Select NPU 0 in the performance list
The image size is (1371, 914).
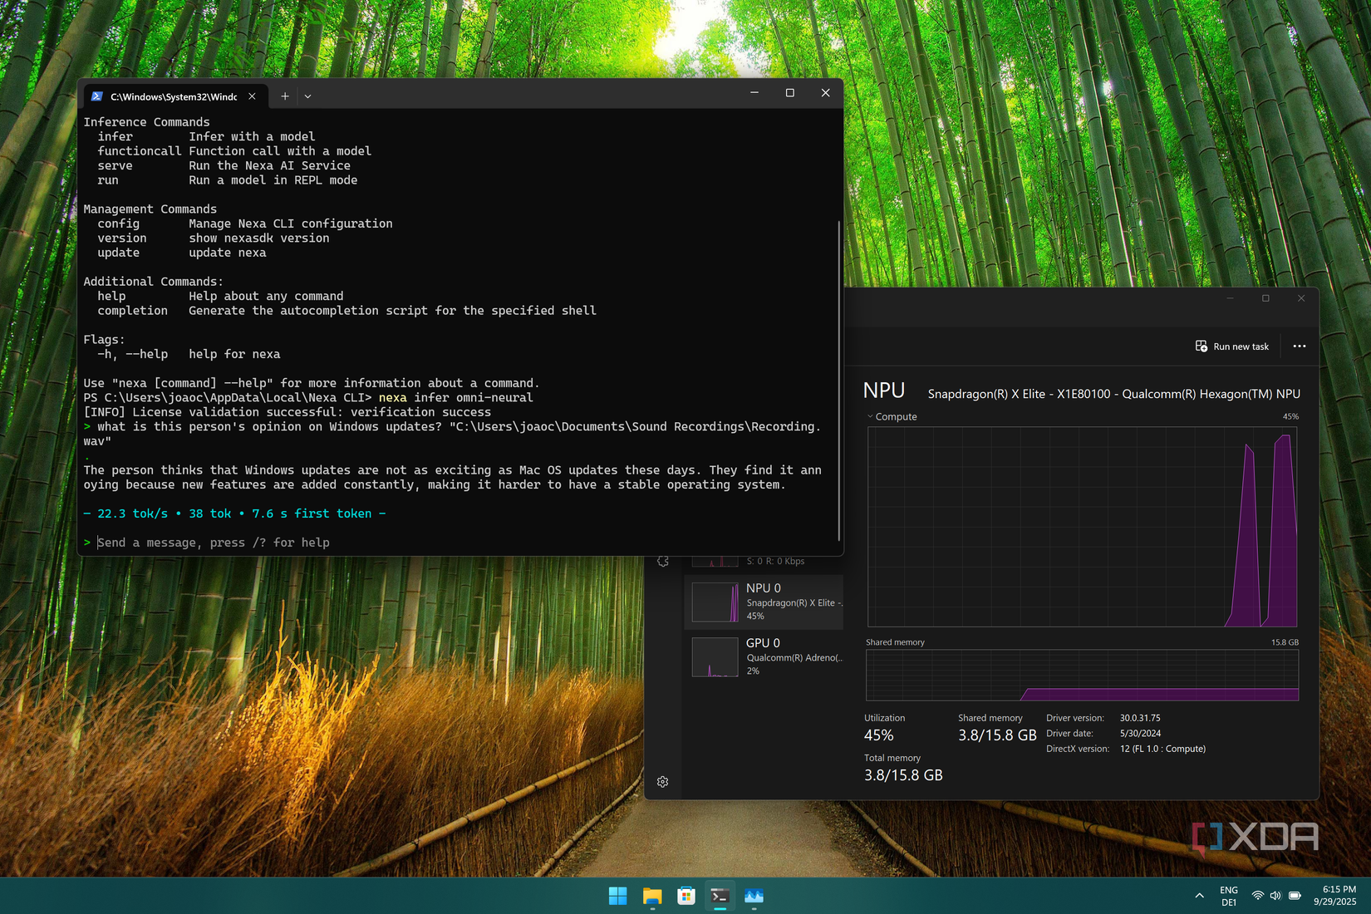point(764,602)
